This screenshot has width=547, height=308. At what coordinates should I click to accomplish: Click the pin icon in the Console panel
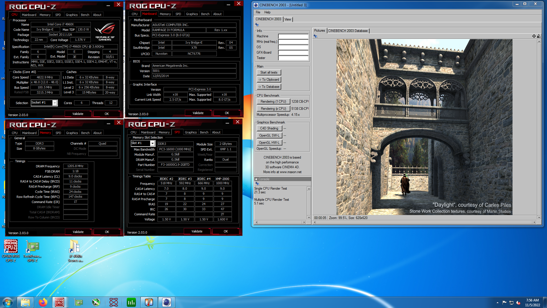(257, 183)
